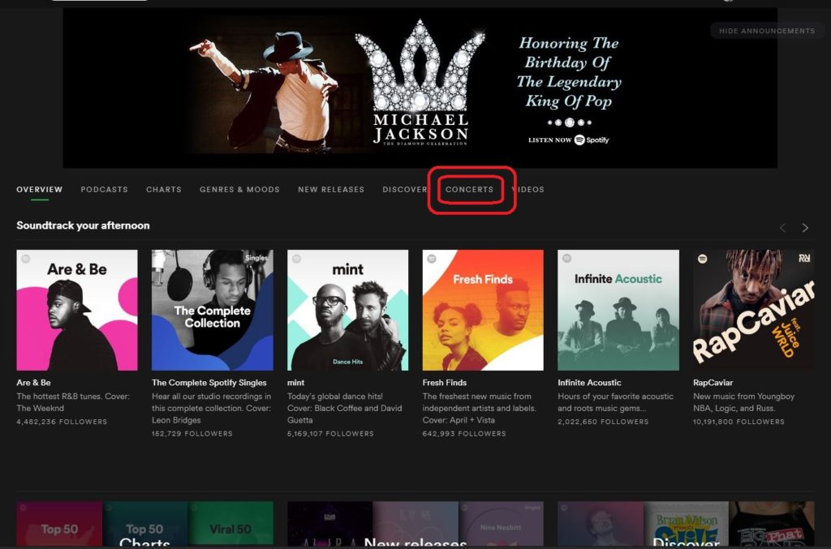Switch to the New Releases tab
The width and height of the screenshot is (831, 549).
click(x=329, y=190)
